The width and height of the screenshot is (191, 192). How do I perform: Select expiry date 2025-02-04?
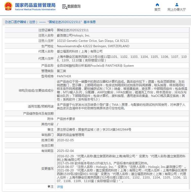65,151
